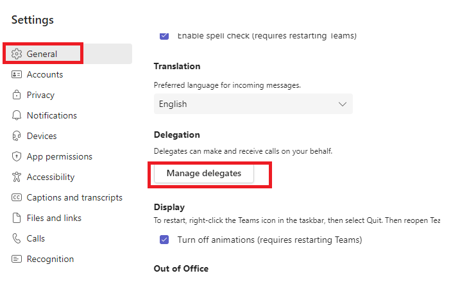The height and width of the screenshot is (287, 460).
Task: Switch to the Notifications settings tab
Action: coord(52,115)
